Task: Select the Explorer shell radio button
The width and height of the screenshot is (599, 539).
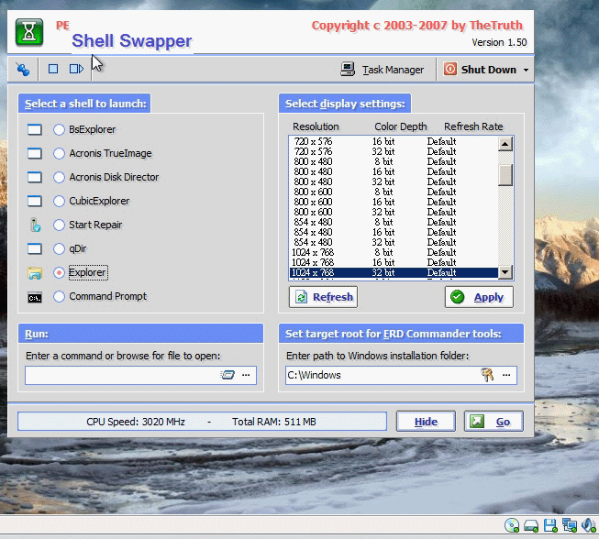Action: click(x=59, y=272)
